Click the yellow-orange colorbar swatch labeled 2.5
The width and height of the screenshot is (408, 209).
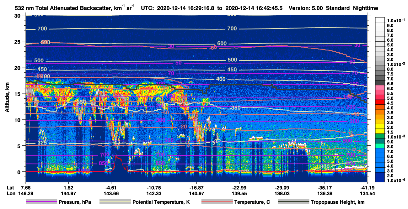pyautogui.click(x=380, y=122)
